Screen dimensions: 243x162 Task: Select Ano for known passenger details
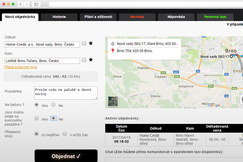[37, 118]
